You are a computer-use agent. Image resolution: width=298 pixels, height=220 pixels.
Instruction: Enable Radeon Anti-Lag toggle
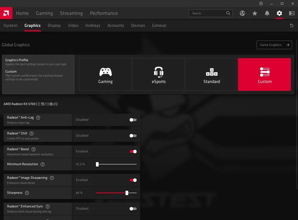pyautogui.click(x=133, y=120)
